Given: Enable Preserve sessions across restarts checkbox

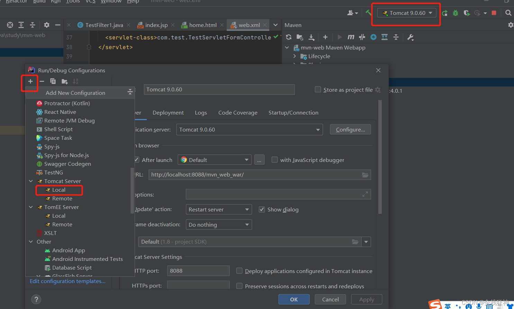Looking at the screenshot, I should (x=239, y=286).
